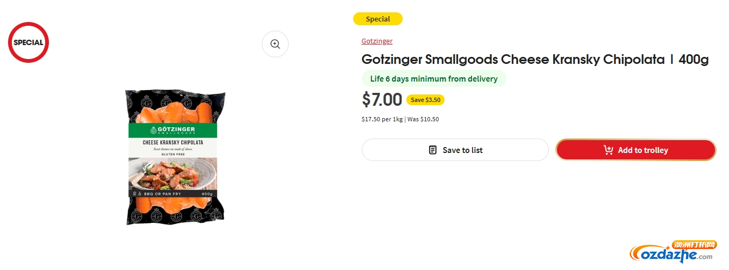
Task: Click the BBQ or Pan Fry package strip
Action: [173, 193]
